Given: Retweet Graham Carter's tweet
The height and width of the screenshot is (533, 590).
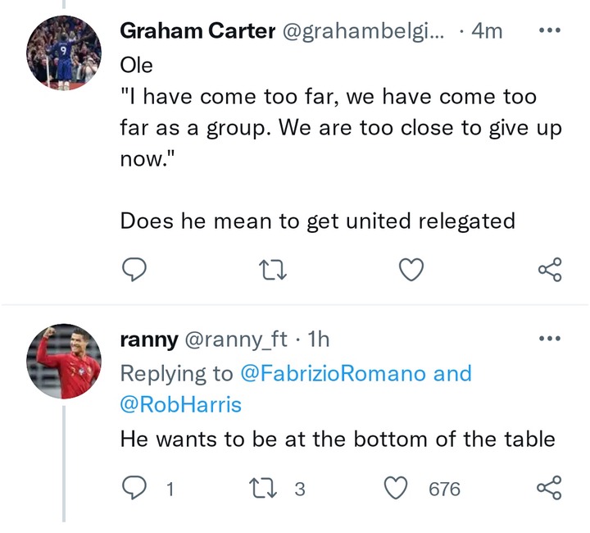Looking at the screenshot, I should (x=274, y=270).
